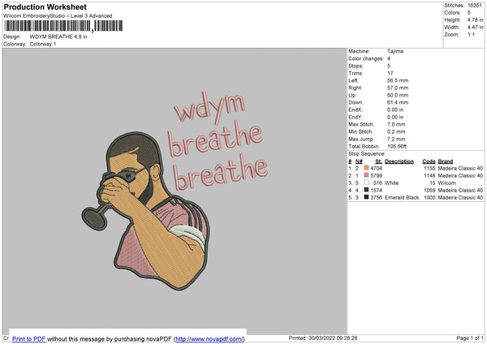Click the Max Stitch value 7.0 mm
Screen dimensions: 487x344
tap(396, 124)
